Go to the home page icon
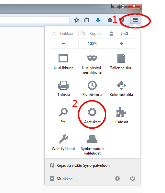 [110, 20]
